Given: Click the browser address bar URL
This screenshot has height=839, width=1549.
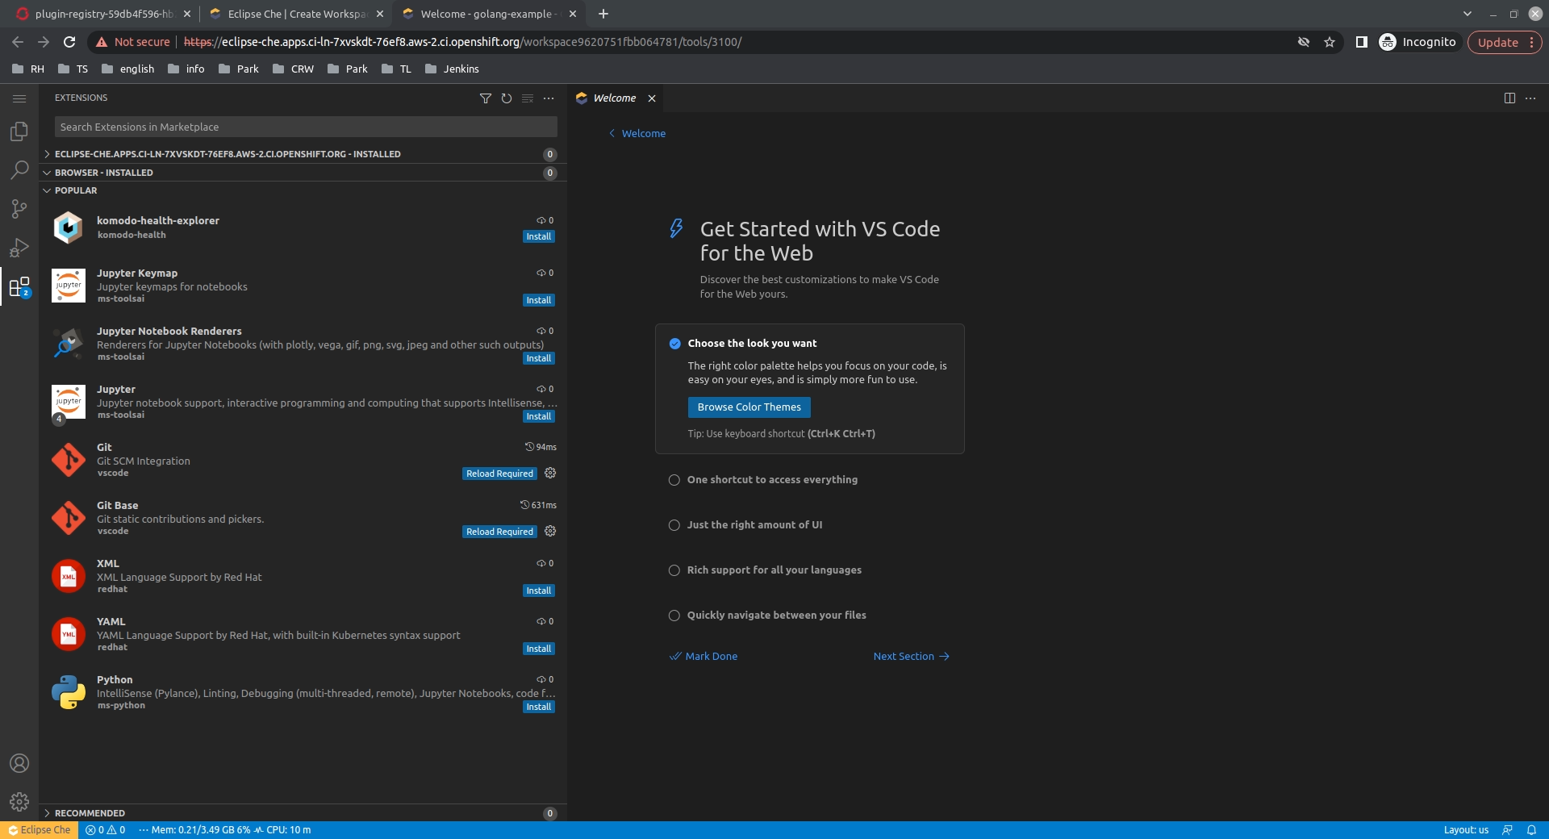Looking at the screenshot, I should [462, 42].
